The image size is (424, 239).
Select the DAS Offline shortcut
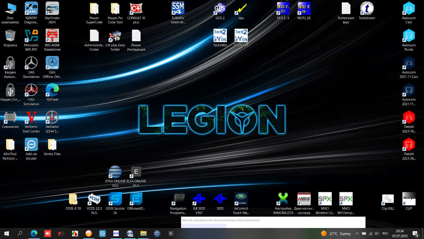tap(52, 63)
